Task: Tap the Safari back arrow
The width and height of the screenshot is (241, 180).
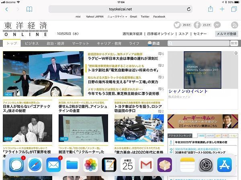Action: pos(6,9)
